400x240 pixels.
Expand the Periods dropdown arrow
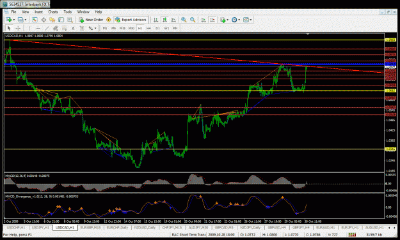click(239, 20)
